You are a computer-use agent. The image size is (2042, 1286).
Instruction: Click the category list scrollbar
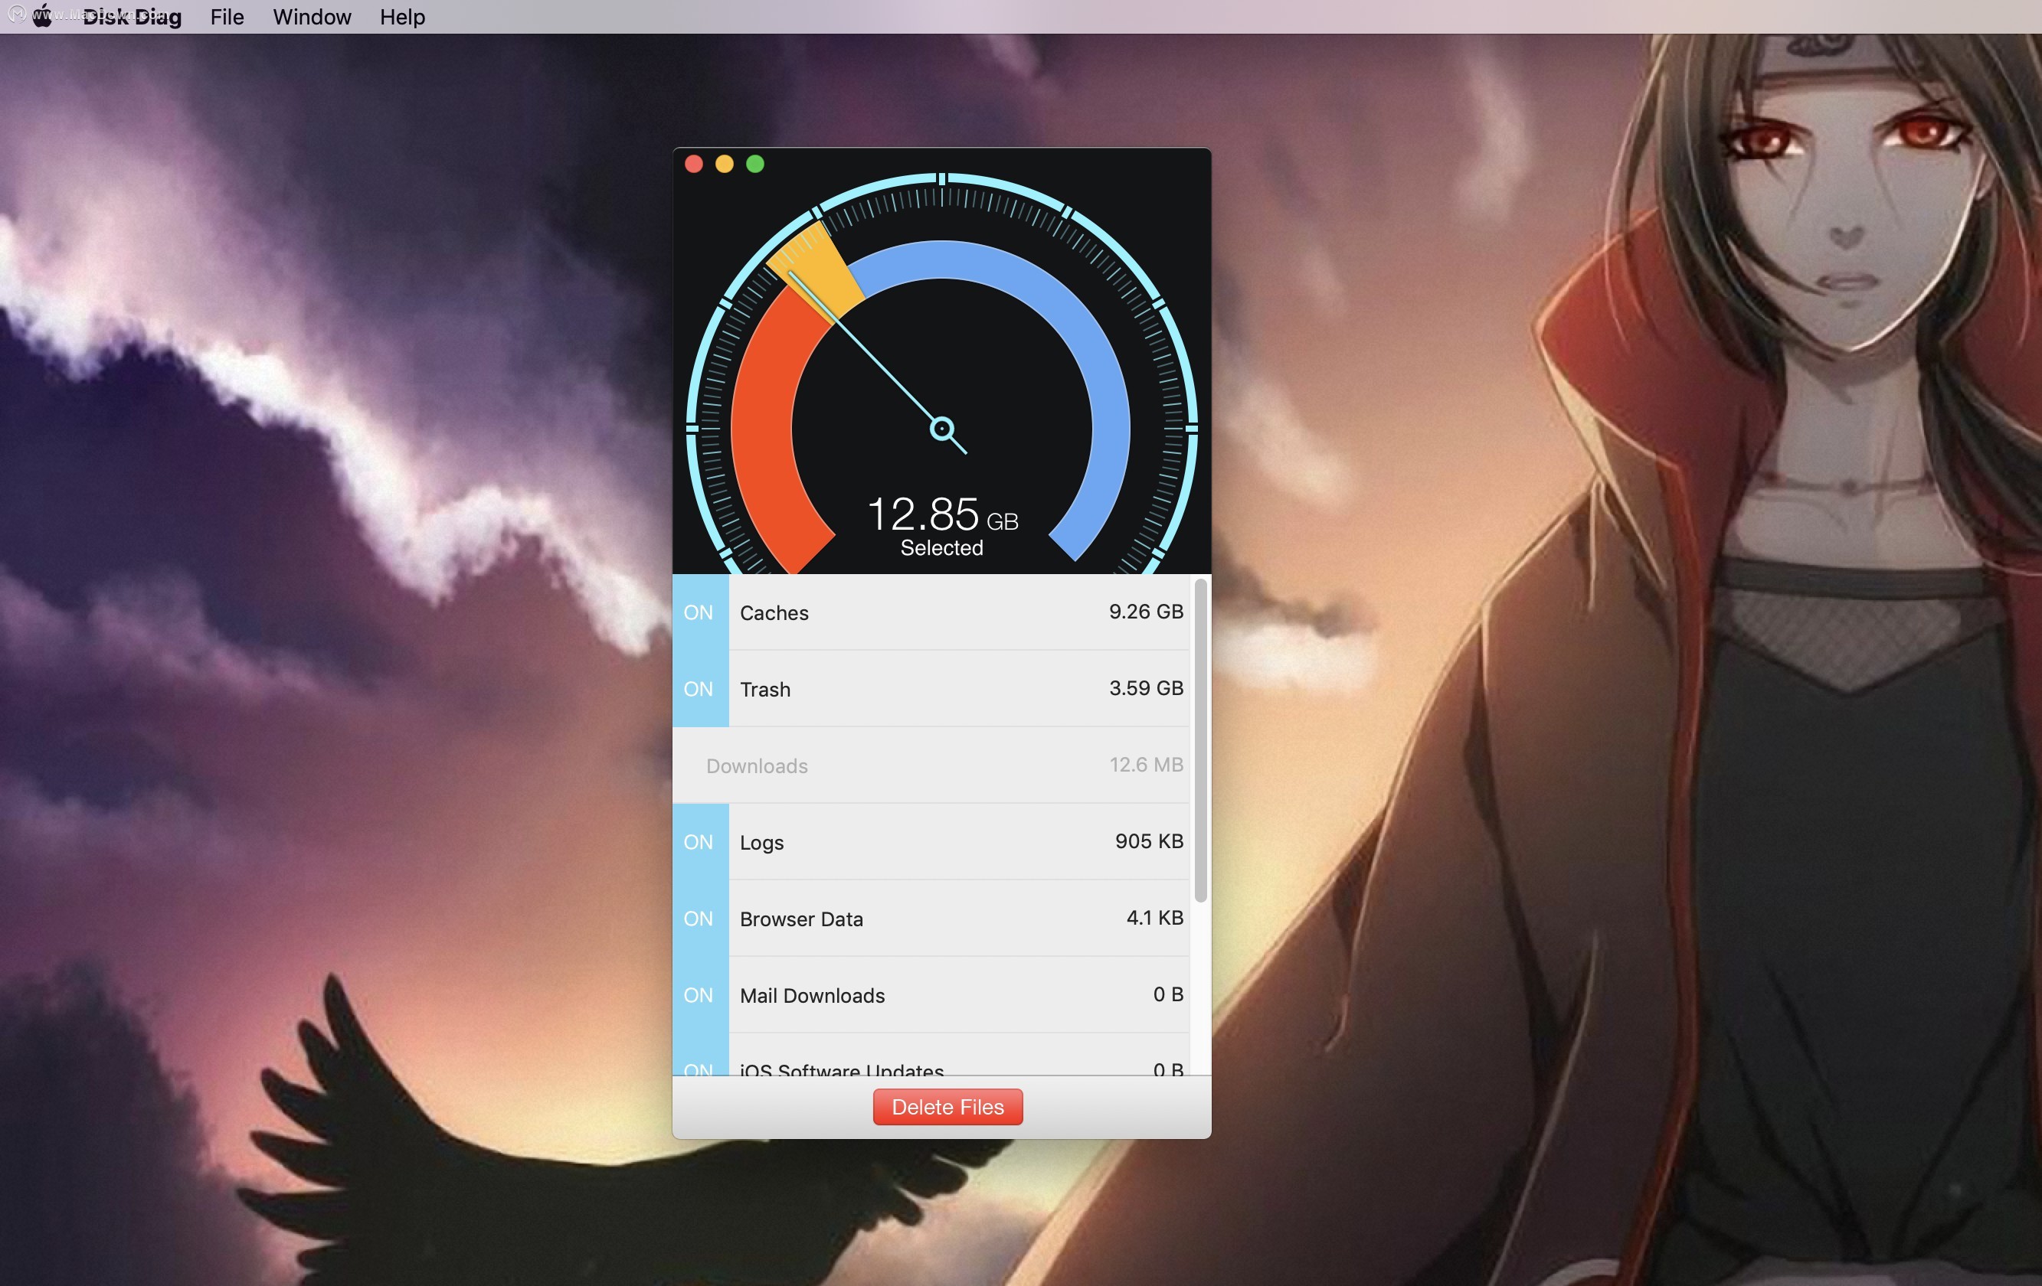coord(1200,740)
